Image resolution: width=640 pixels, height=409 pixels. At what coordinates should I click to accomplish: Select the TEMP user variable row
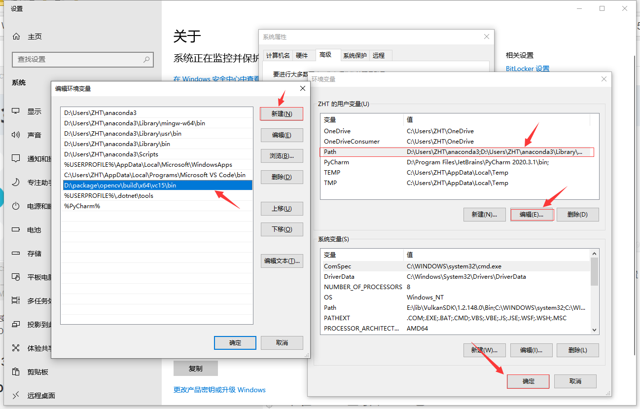(x=455, y=173)
